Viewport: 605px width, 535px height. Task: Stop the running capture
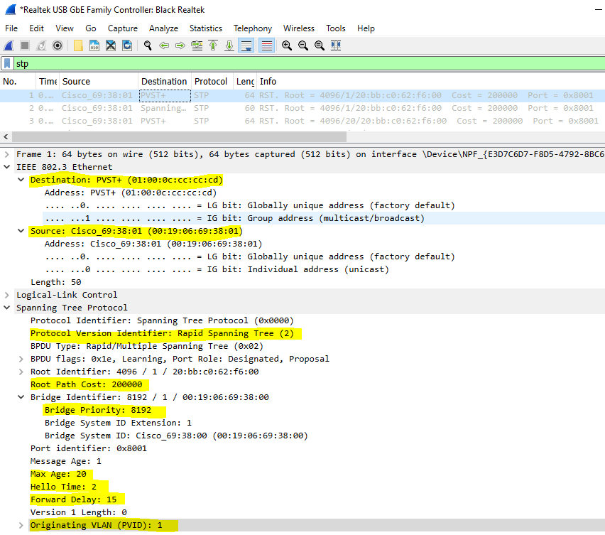pyautogui.click(x=25, y=45)
